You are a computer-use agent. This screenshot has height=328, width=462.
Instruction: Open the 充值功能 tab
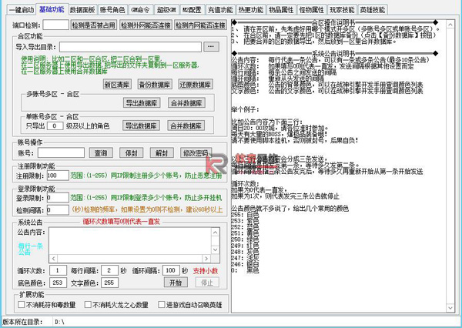(220, 10)
